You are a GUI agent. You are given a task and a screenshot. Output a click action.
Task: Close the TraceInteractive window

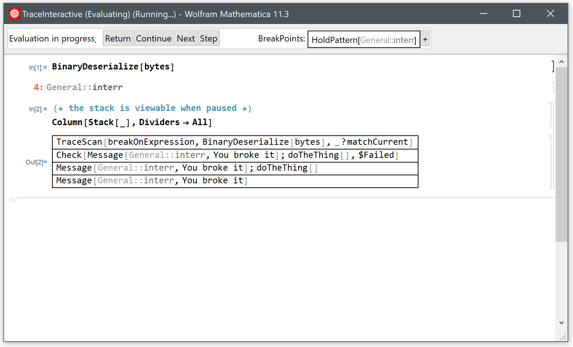550,14
